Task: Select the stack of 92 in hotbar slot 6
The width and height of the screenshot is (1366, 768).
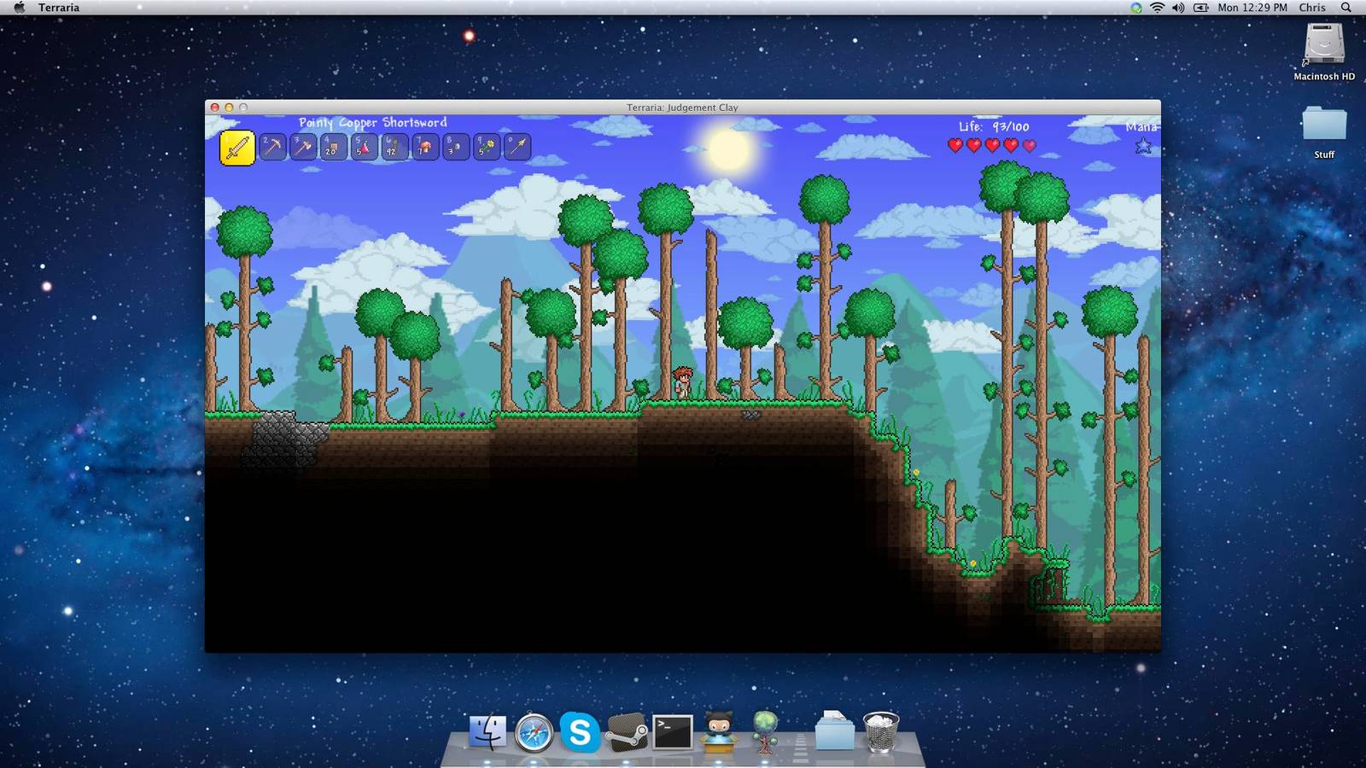Action: 394,147
